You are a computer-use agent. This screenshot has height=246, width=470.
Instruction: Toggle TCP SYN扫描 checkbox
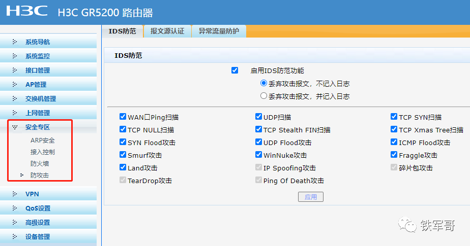(x=394, y=116)
